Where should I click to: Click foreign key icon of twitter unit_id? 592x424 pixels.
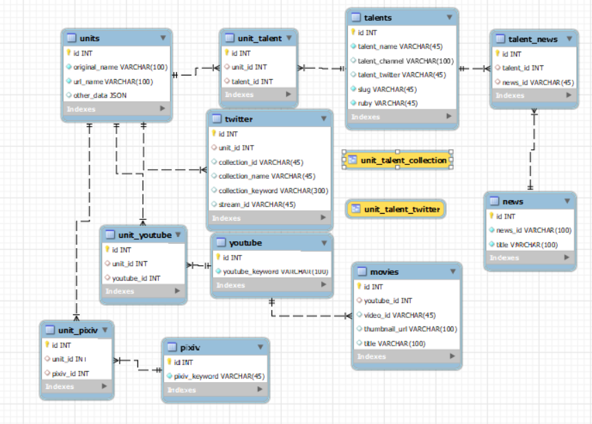click(214, 148)
